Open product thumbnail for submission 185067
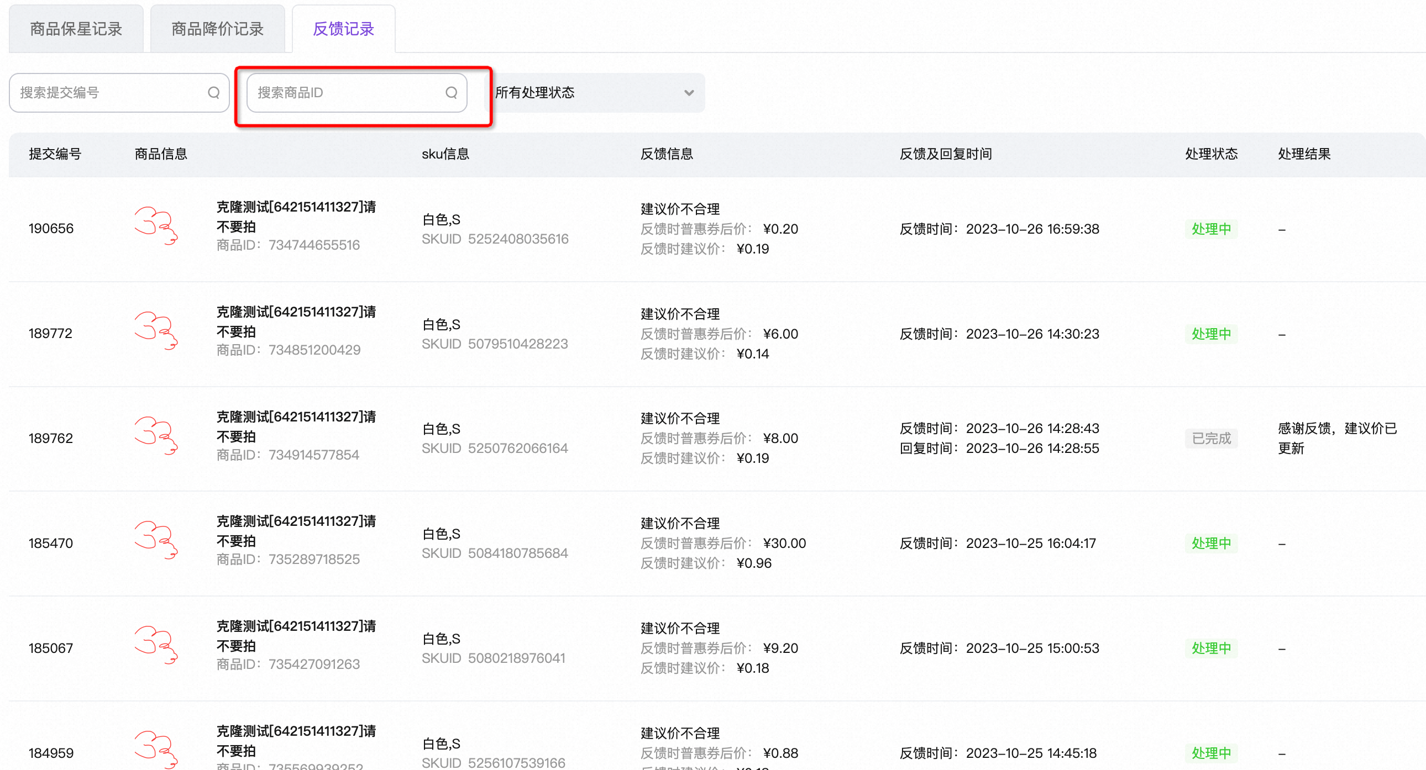 coord(156,645)
